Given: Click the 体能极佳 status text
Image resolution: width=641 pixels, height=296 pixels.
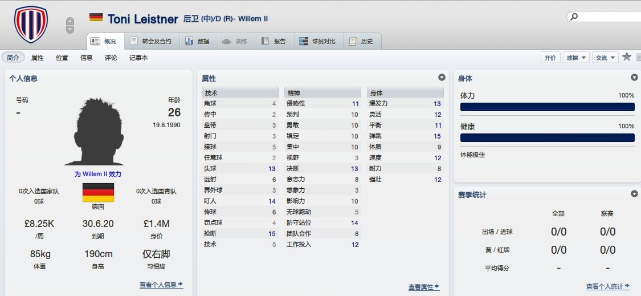Looking at the screenshot, I should [472, 155].
